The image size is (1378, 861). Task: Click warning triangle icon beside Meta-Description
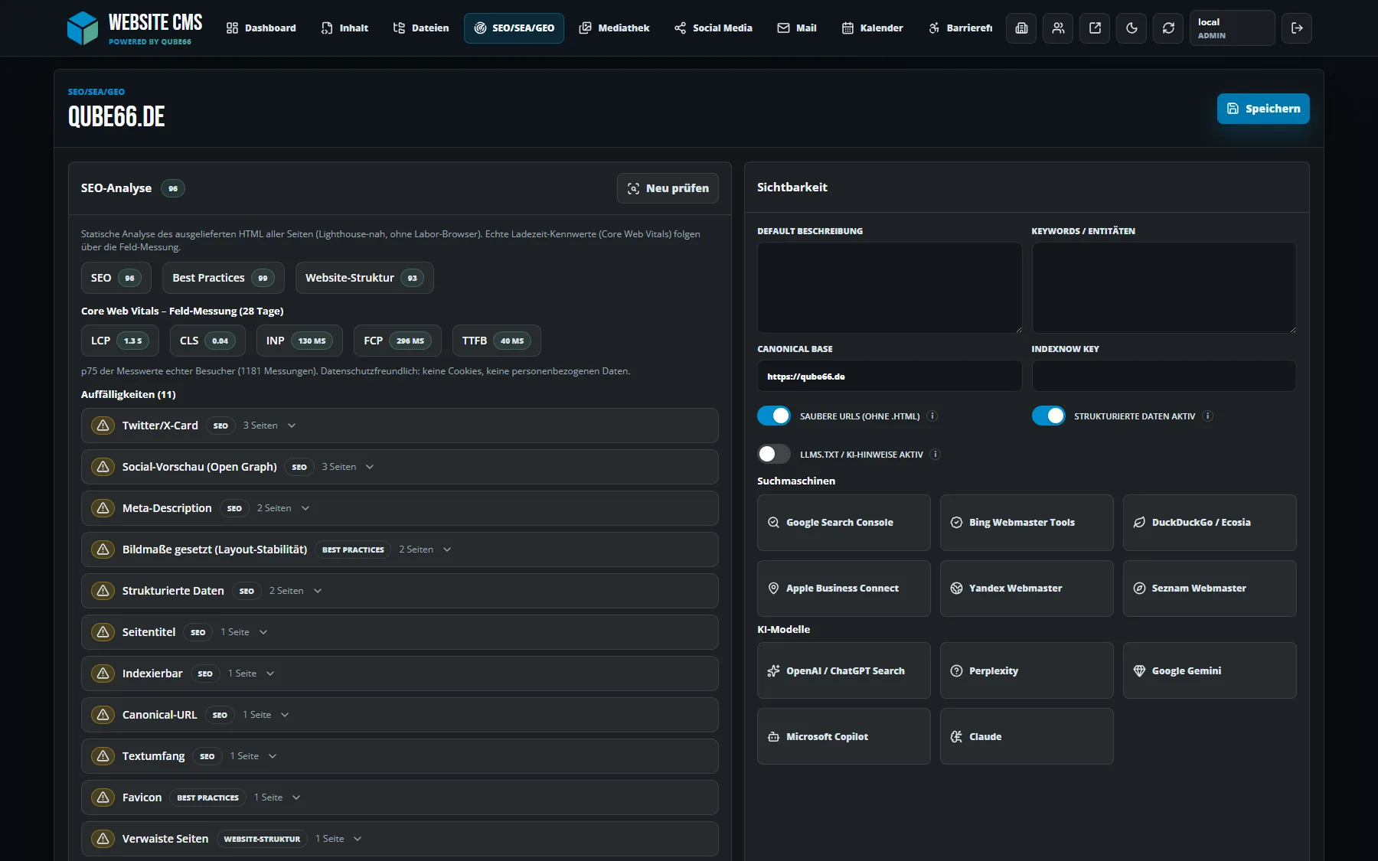103,508
